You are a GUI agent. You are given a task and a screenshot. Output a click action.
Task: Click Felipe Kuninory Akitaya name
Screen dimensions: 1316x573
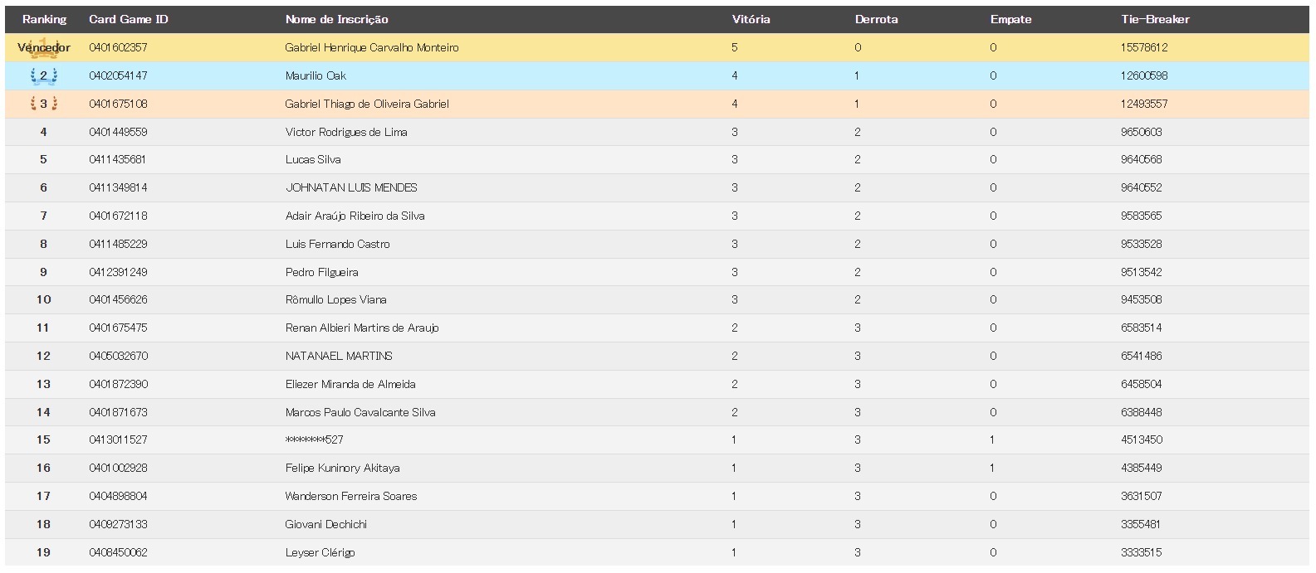342,468
